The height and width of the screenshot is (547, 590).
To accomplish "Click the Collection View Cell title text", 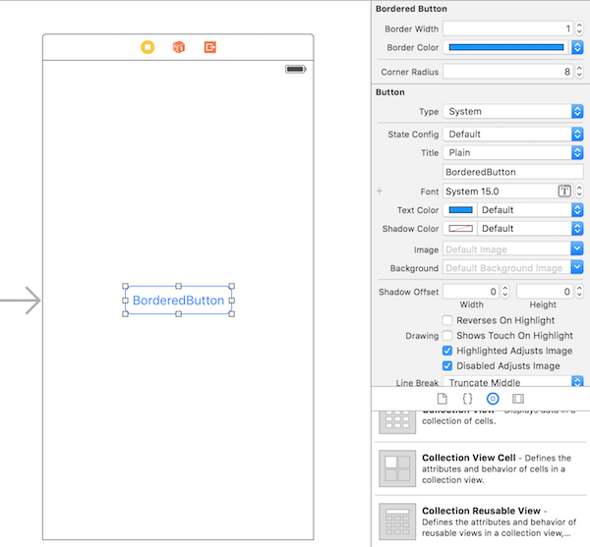I will [x=469, y=458].
